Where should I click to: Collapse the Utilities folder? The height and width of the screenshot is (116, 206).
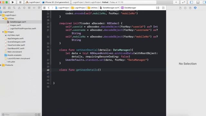coord(3,19)
